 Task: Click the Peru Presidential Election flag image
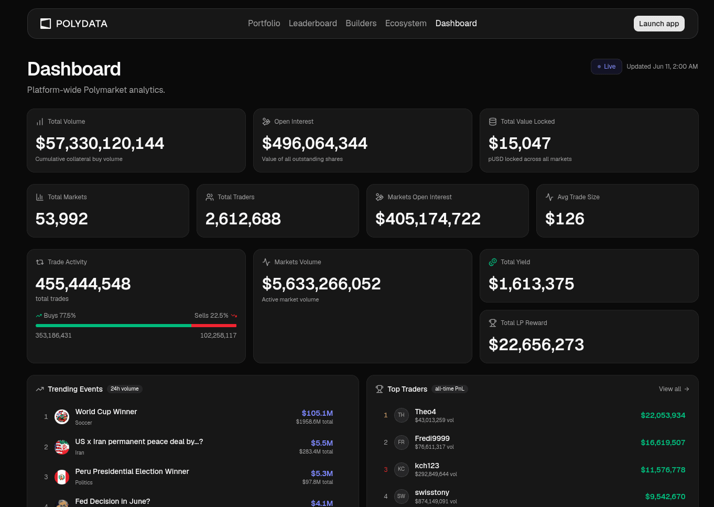pyautogui.click(x=62, y=477)
